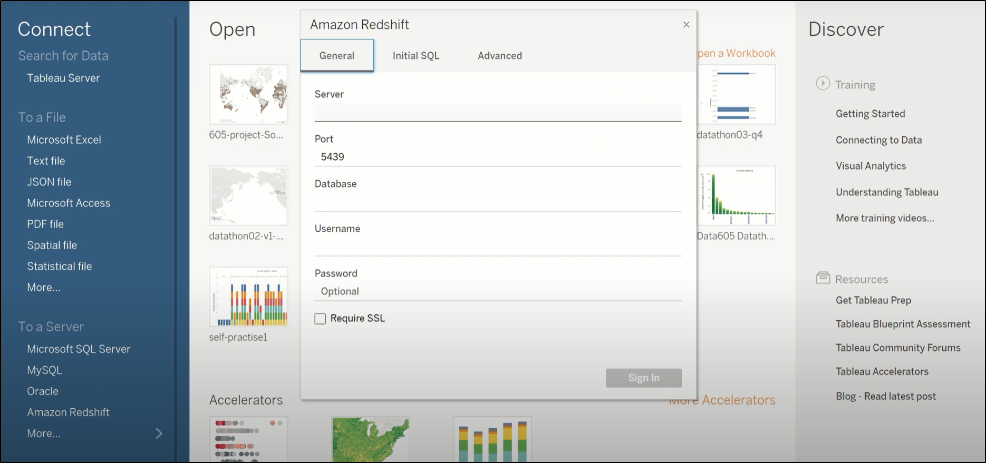Screen dimensions: 986x463
Task: Click into the Database field
Action: pyautogui.click(x=498, y=202)
